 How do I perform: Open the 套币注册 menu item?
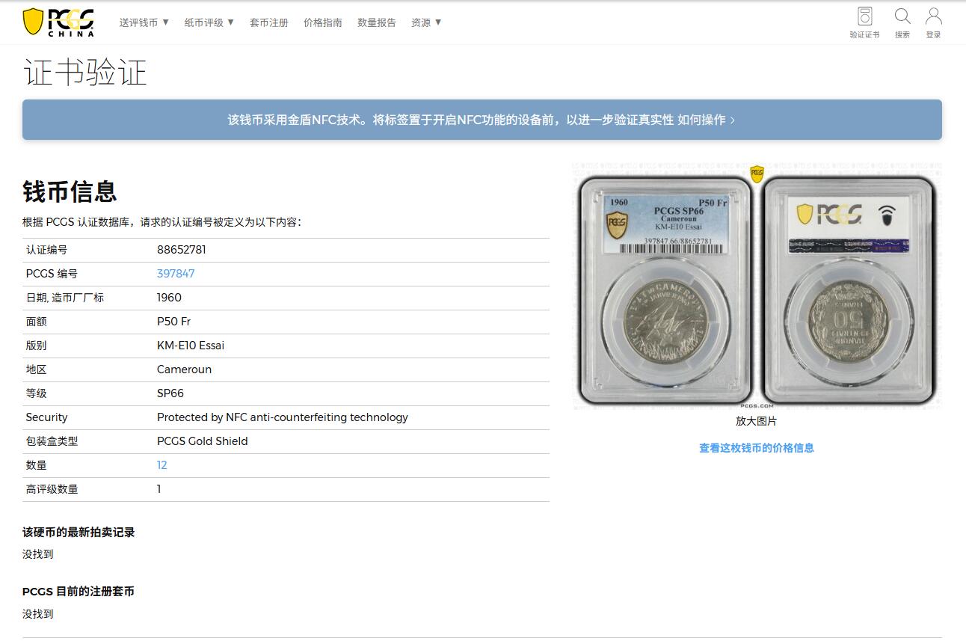(269, 22)
